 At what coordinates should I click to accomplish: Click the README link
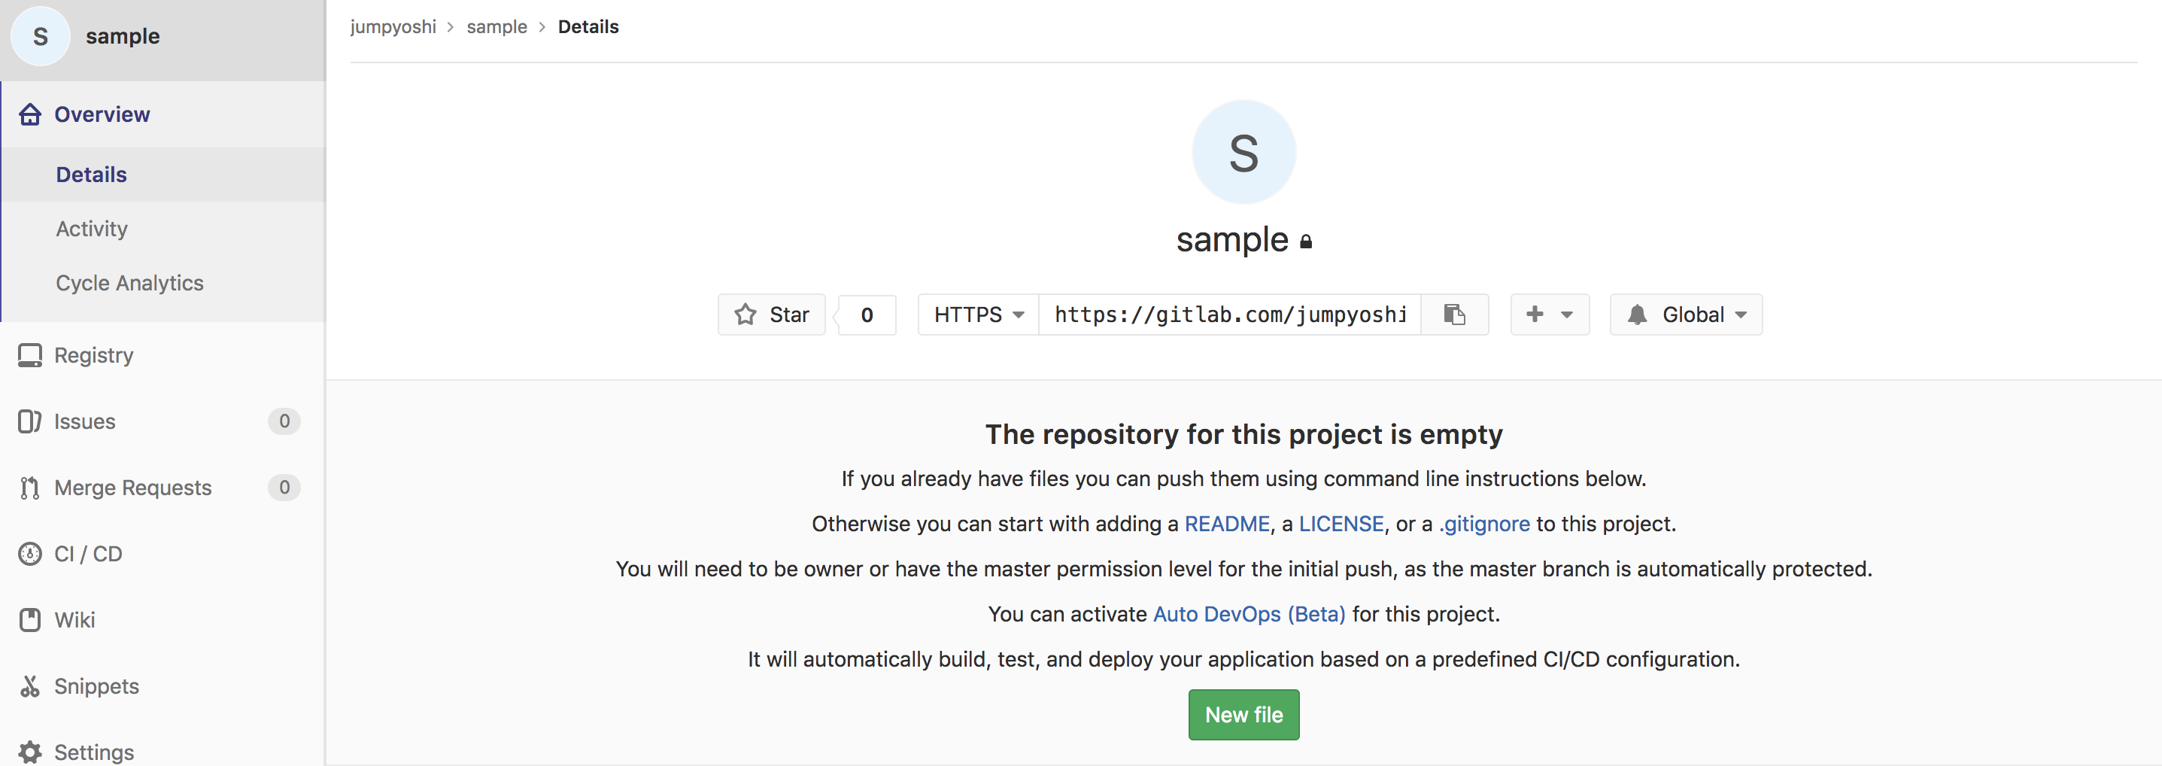click(1226, 524)
